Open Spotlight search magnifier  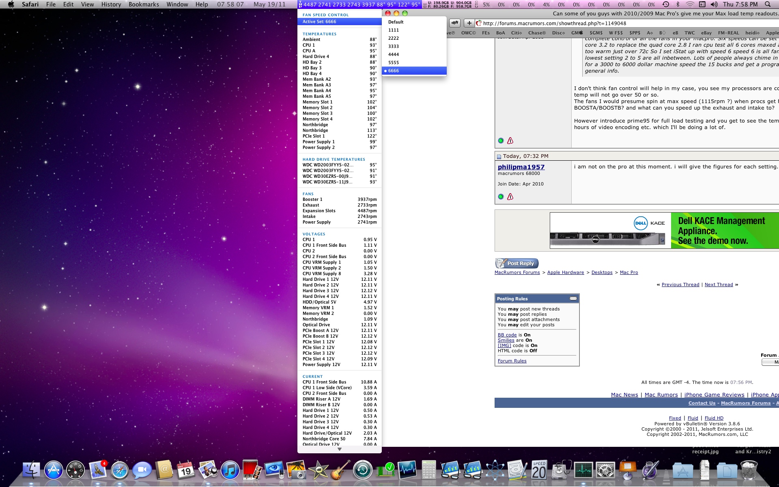click(x=768, y=4)
